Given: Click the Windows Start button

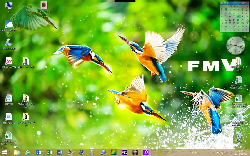Looking at the screenshot, I should coord(4,152).
